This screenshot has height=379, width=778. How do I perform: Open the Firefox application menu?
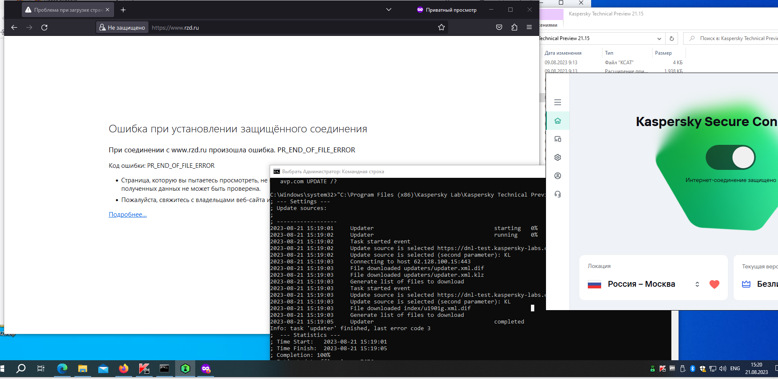(x=529, y=28)
